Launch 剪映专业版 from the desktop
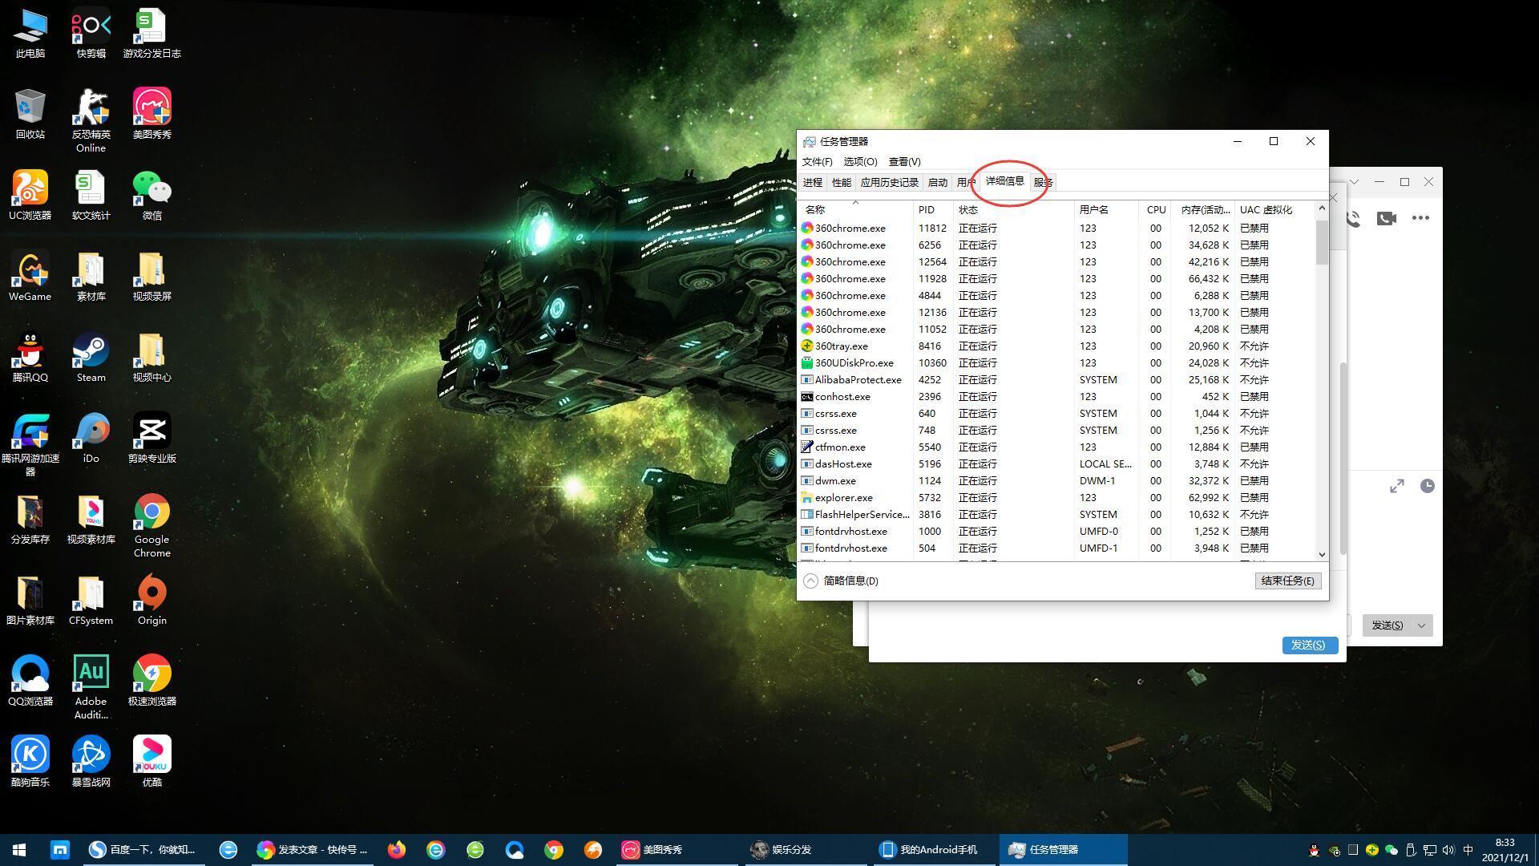This screenshot has width=1539, height=866. coord(151,439)
